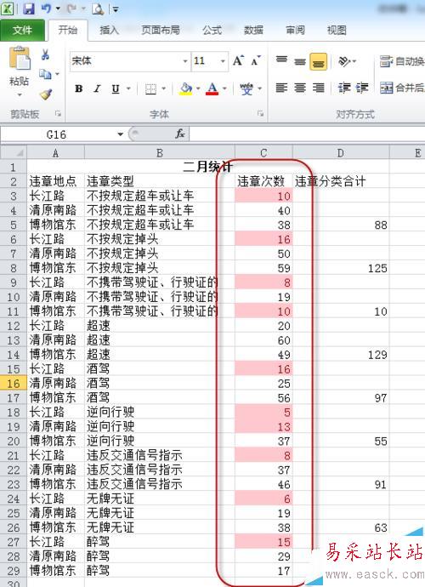Expand the font name dropdown arrow
Screen dimensions: 425x587
point(185,61)
